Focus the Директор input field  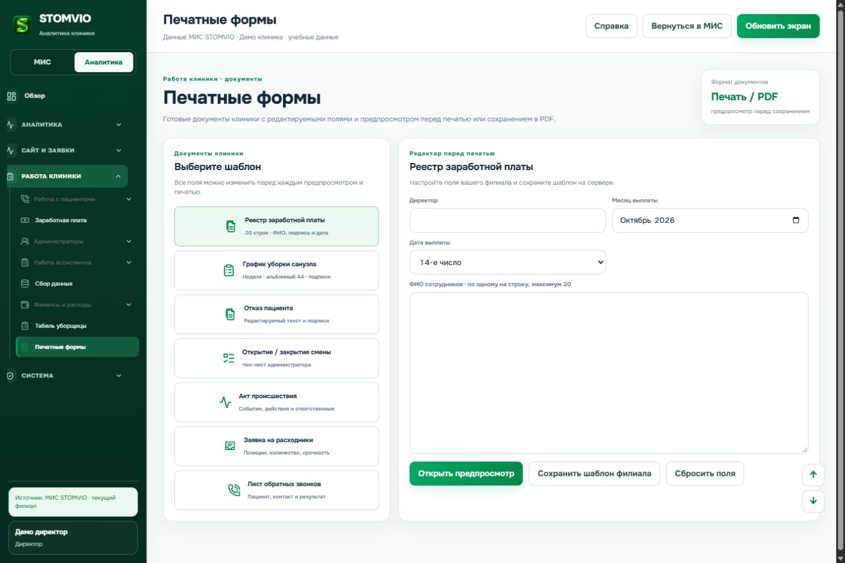(508, 220)
